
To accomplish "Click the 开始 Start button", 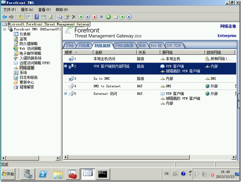I will click(x=8, y=174).
